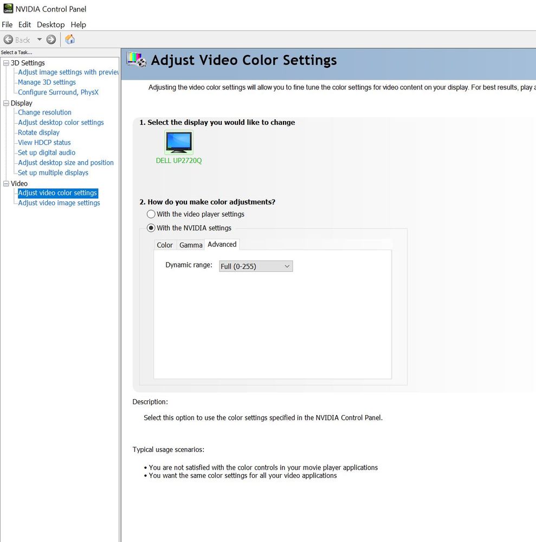
Task: Open the Home icon in toolbar
Action: (70, 40)
